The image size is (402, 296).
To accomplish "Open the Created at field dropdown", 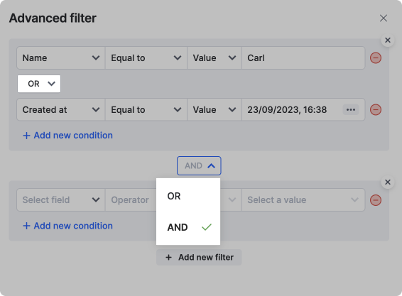I will click(x=61, y=110).
